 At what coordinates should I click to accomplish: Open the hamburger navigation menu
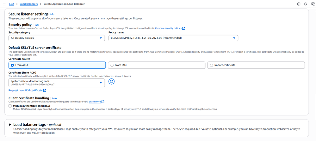coord(4,4)
